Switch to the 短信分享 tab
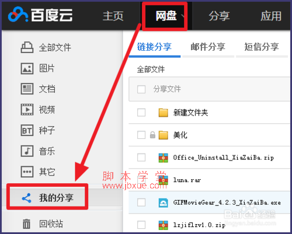Screen dimensions: 292x234 click(x=262, y=47)
